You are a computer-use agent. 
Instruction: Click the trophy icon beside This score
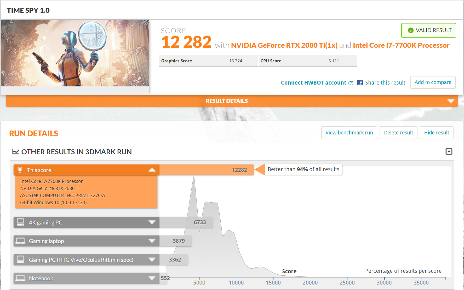[20, 170]
